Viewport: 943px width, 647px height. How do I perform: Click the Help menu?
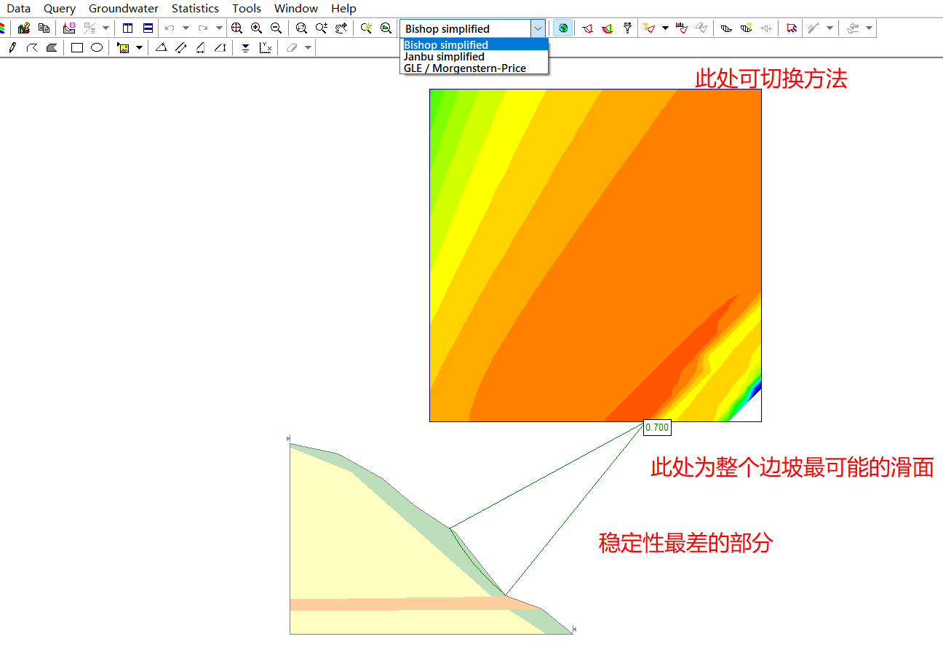(x=343, y=8)
